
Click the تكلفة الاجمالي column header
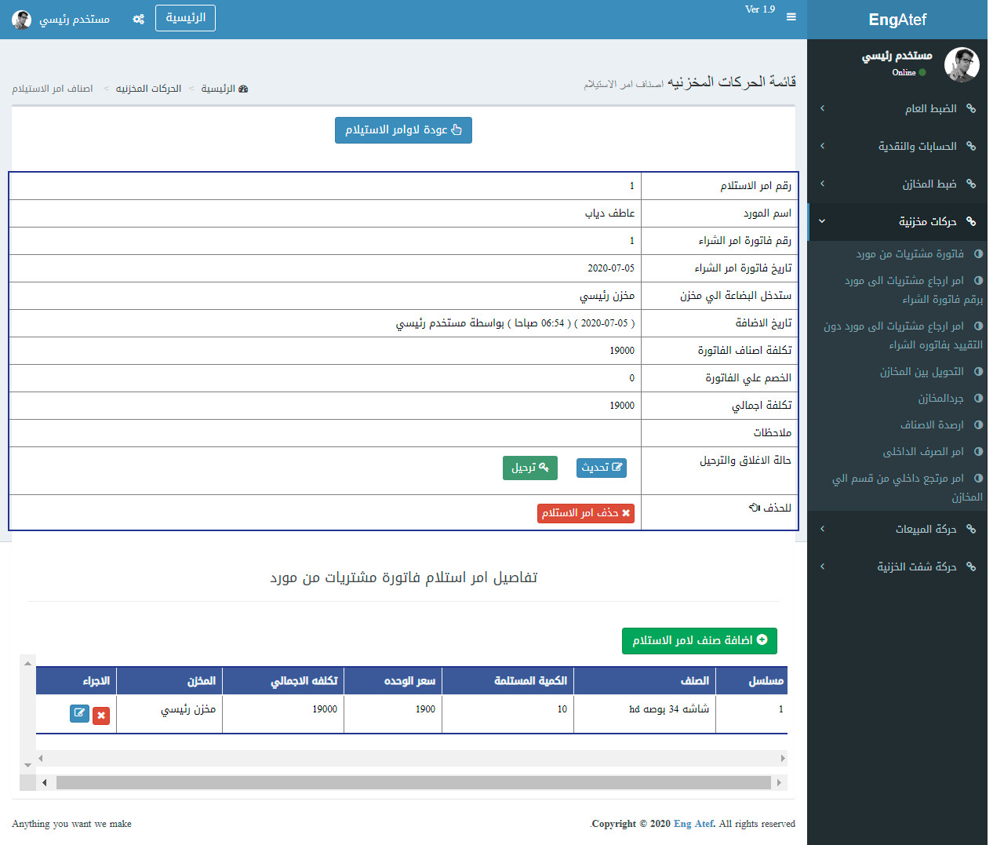tap(283, 681)
